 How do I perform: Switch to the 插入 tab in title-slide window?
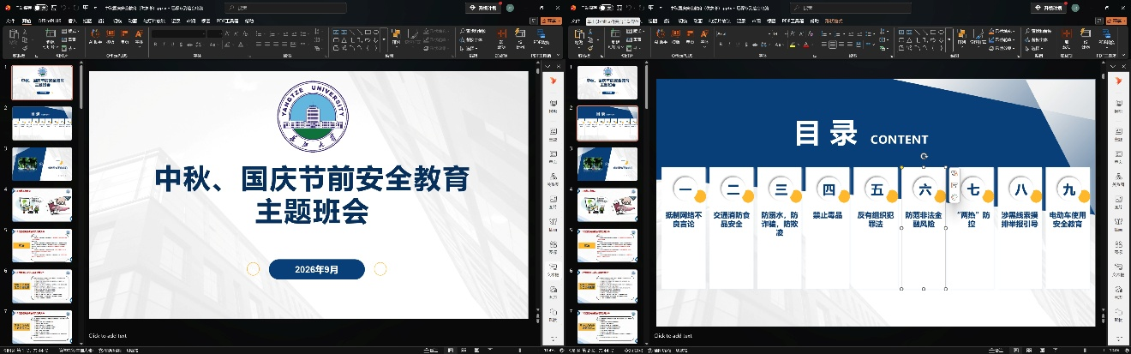click(72, 21)
